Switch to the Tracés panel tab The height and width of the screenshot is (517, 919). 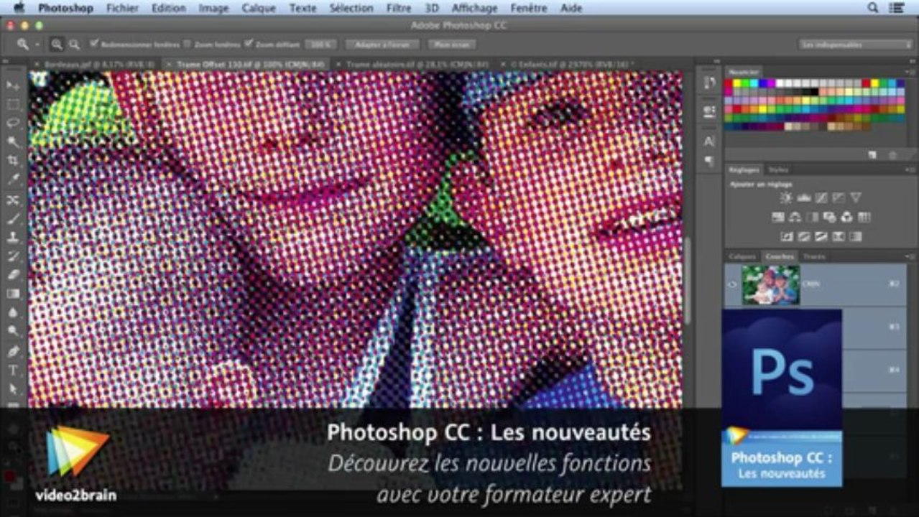(x=814, y=256)
